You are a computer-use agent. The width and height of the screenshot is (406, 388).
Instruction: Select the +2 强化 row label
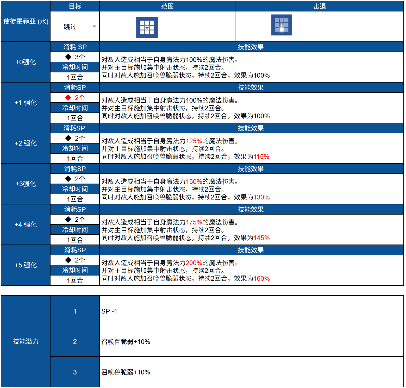(x=26, y=143)
